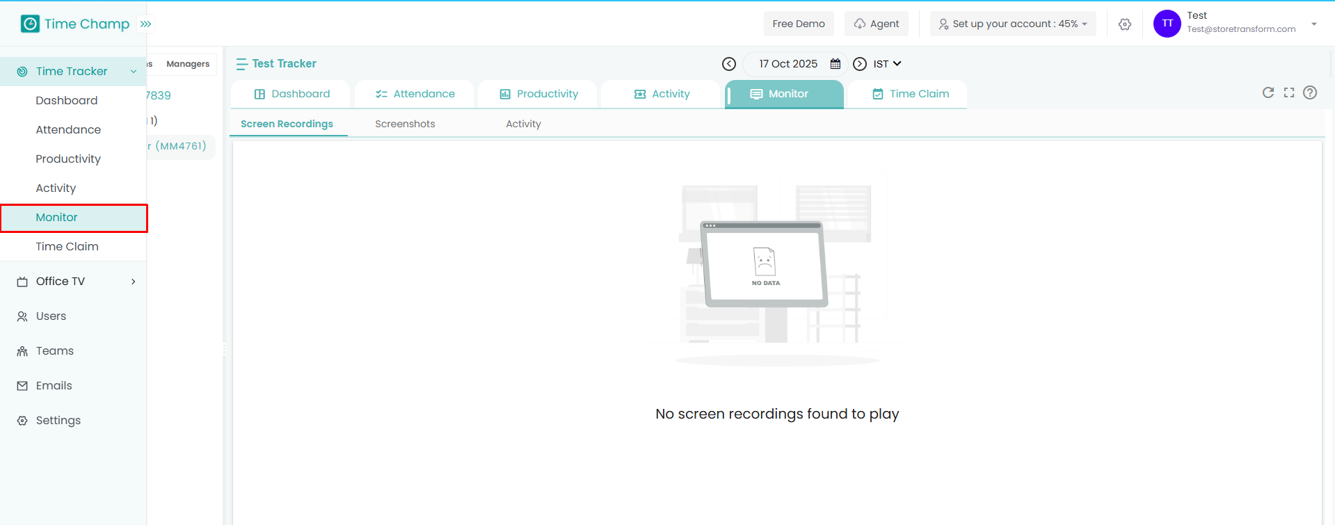Refresh the monitor view
The width and height of the screenshot is (1335, 525).
(x=1268, y=92)
